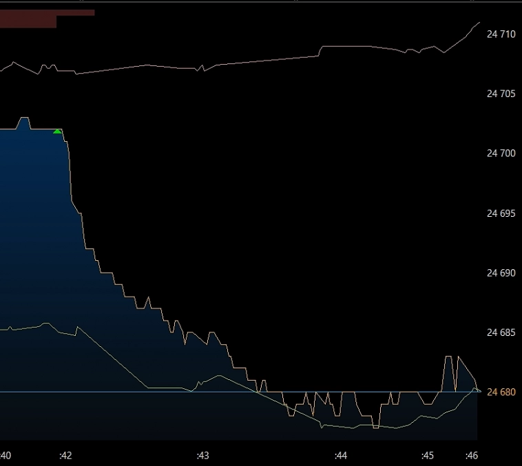Select the :45 time axis label
Image resolution: width=522 pixels, height=466 pixels.
(428, 456)
